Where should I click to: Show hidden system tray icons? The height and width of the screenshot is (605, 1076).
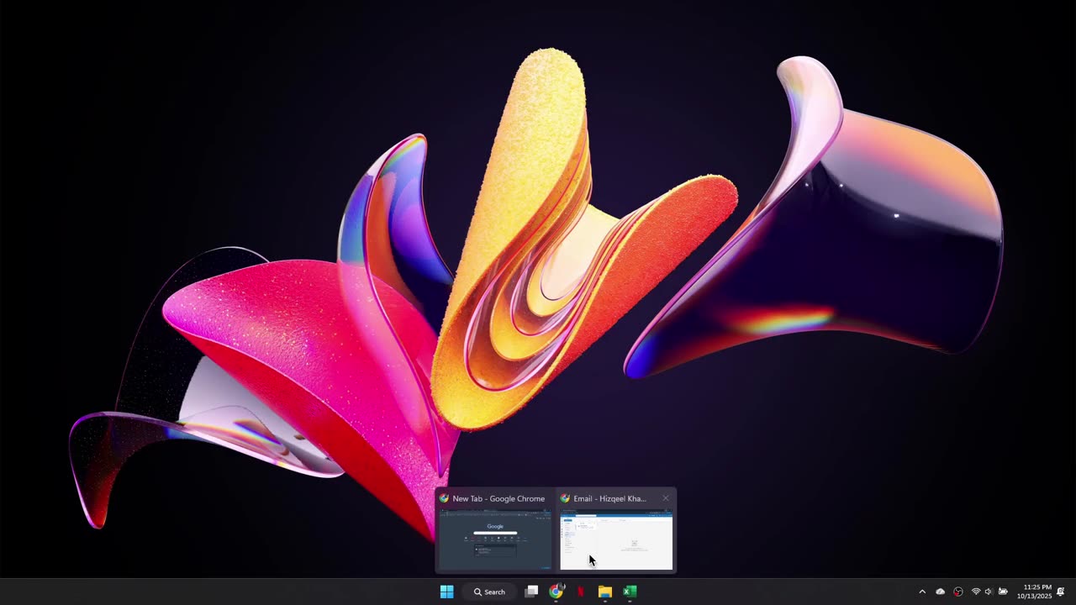click(x=922, y=592)
